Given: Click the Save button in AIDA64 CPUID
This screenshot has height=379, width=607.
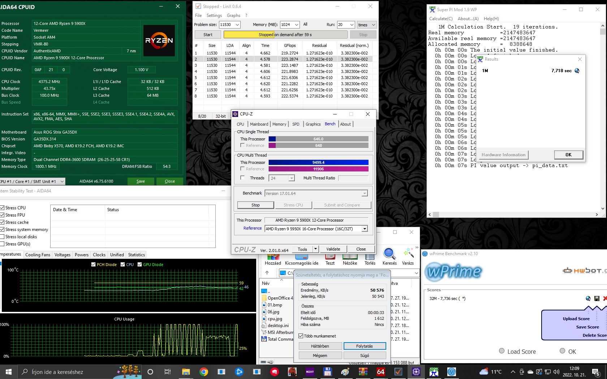Looking at the screenshot, I should click(x=141, y=181).
